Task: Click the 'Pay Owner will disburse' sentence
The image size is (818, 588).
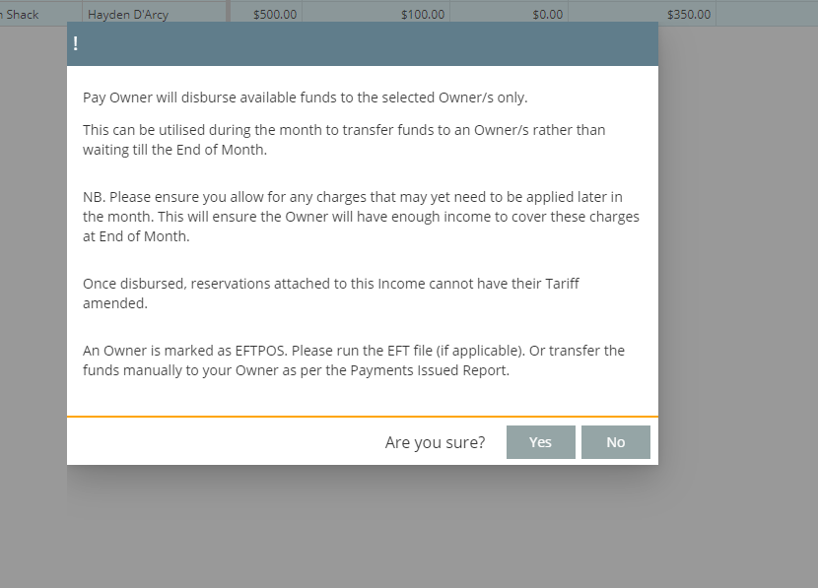Action: tap(305, 98)
